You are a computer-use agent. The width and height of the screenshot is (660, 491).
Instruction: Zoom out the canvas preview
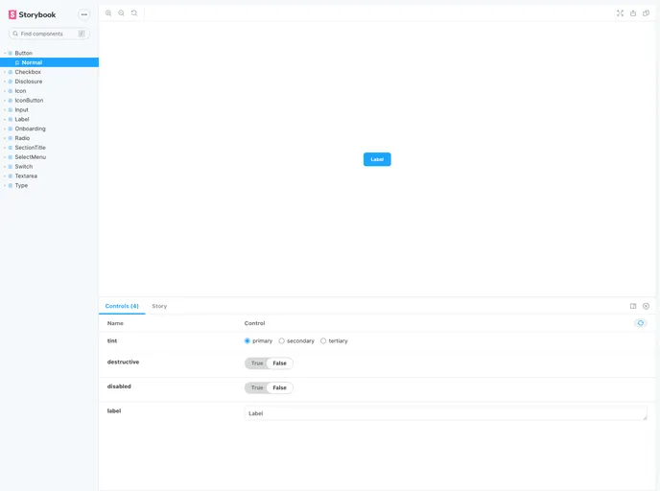[x=121, y=13]
